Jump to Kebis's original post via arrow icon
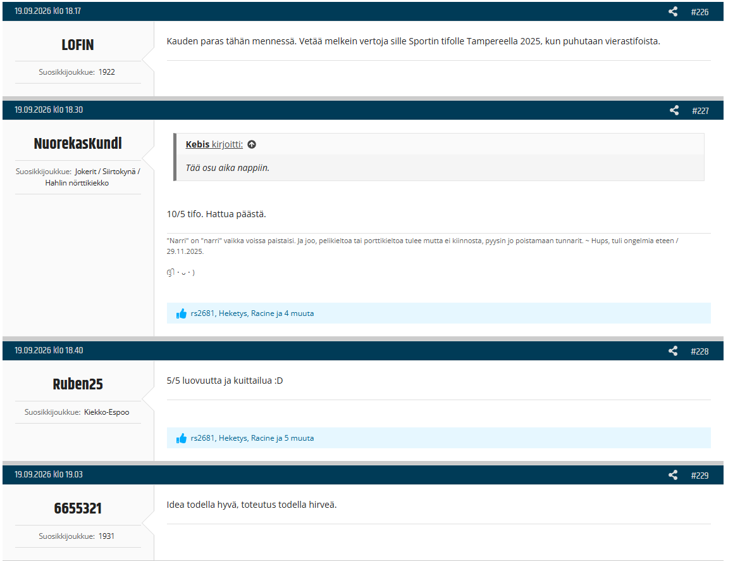The image size is (740, 561). [252, 144]
